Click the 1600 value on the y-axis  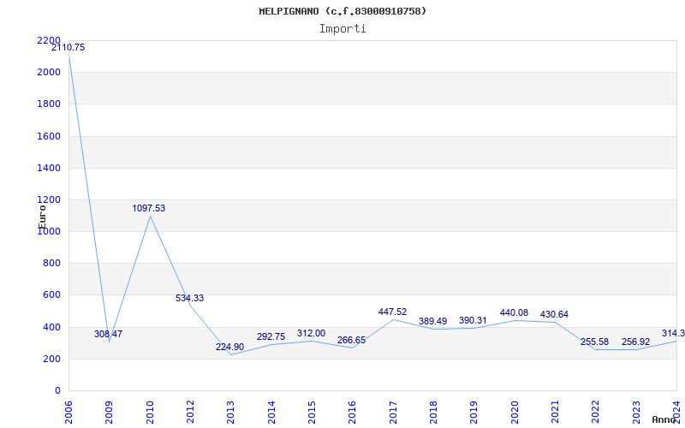[50, 136]
